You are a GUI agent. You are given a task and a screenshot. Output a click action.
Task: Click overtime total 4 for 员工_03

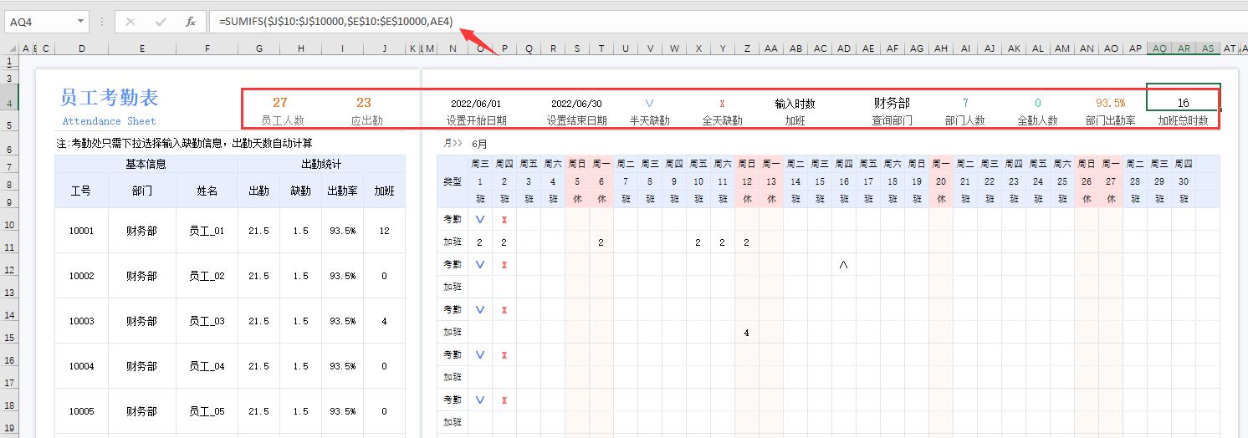click(x=385, y=321)
